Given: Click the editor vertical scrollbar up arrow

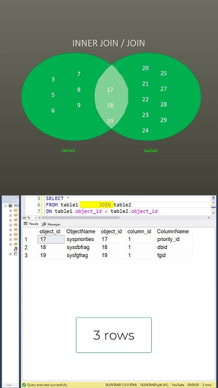Looking at the screenshot, I should click(213, 202).
